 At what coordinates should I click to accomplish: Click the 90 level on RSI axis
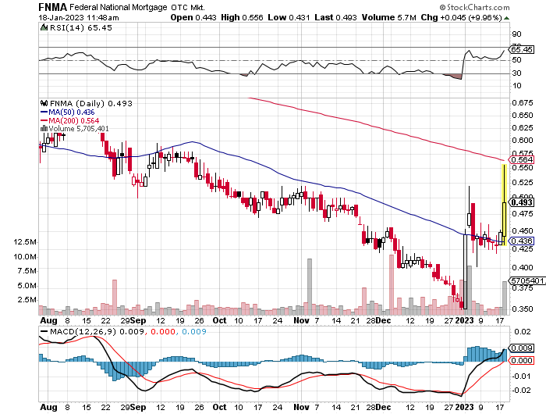click(x=516, y=34)
